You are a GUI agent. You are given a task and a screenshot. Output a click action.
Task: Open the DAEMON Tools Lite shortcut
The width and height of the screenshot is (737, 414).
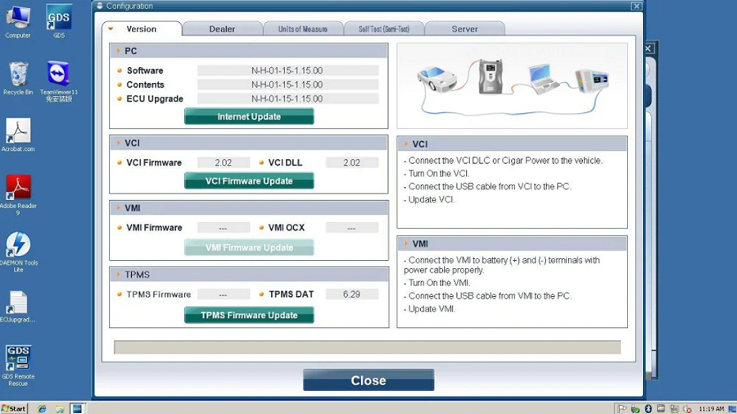point(18,252)
